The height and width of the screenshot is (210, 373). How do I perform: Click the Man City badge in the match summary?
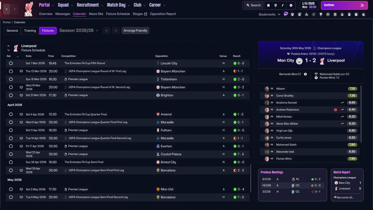pyautogui.click(x=299, y=61)
